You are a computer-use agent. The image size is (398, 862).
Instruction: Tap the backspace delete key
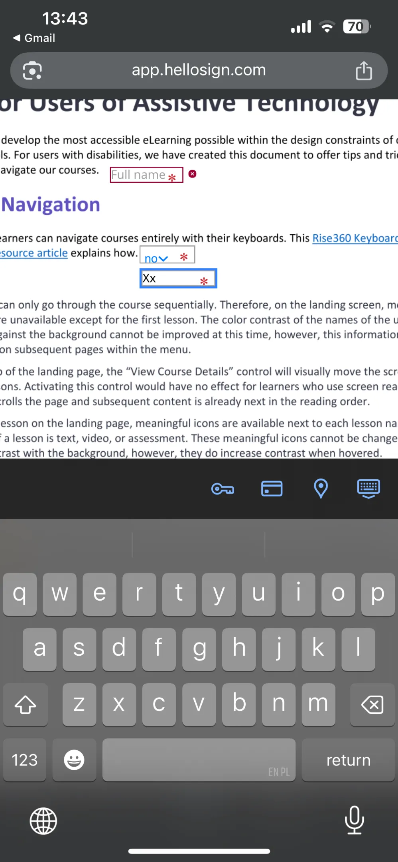[x=372, y=704]
